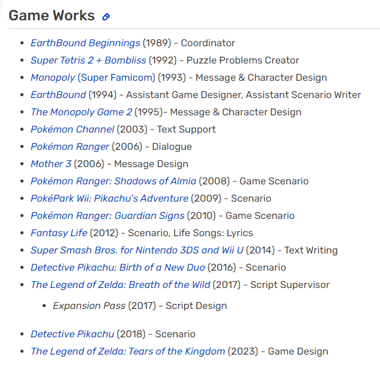The image size is (380, 370).
Task: Click the 'Text Support' role text
Action: tap(187, 129)
